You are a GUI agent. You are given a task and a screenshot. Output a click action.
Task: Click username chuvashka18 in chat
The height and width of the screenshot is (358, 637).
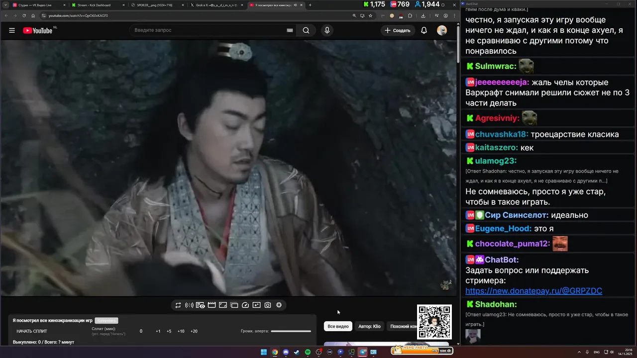click(501, 134)
